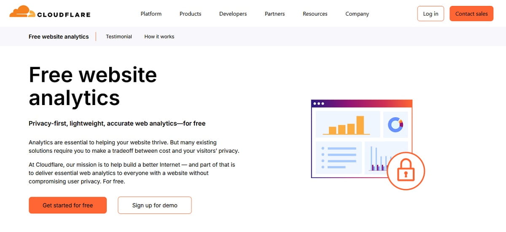The image size is (506, 232).
Task: Click the Cloudflare logo
Action: tap(50, 12)
